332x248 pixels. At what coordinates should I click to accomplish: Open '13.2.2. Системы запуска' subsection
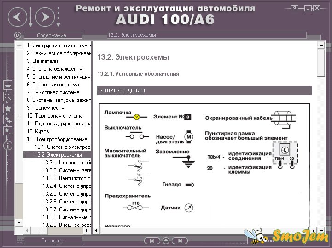[67, 170]
